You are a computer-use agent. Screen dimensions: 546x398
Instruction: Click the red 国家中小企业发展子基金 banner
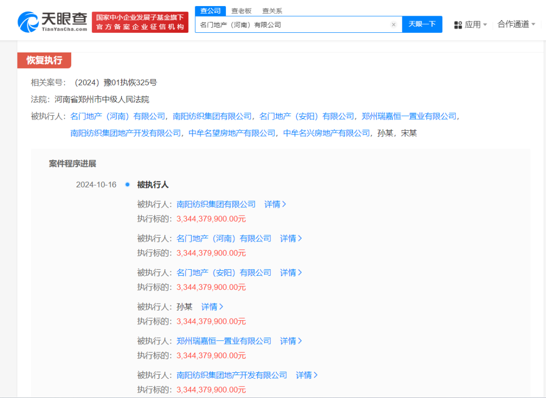click(x=140, y=22)
